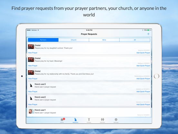
Task: Add Quick Prayer for 'my heart' request
Action: [x=143, y=66]
